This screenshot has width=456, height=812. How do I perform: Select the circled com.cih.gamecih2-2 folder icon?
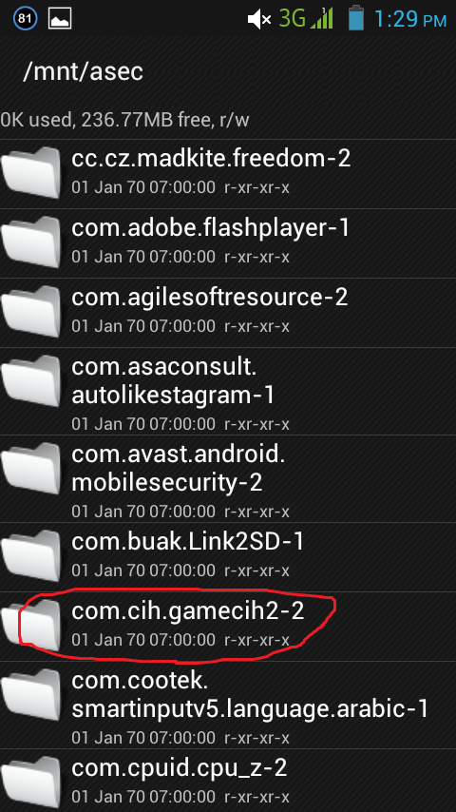tap(31, 625)
